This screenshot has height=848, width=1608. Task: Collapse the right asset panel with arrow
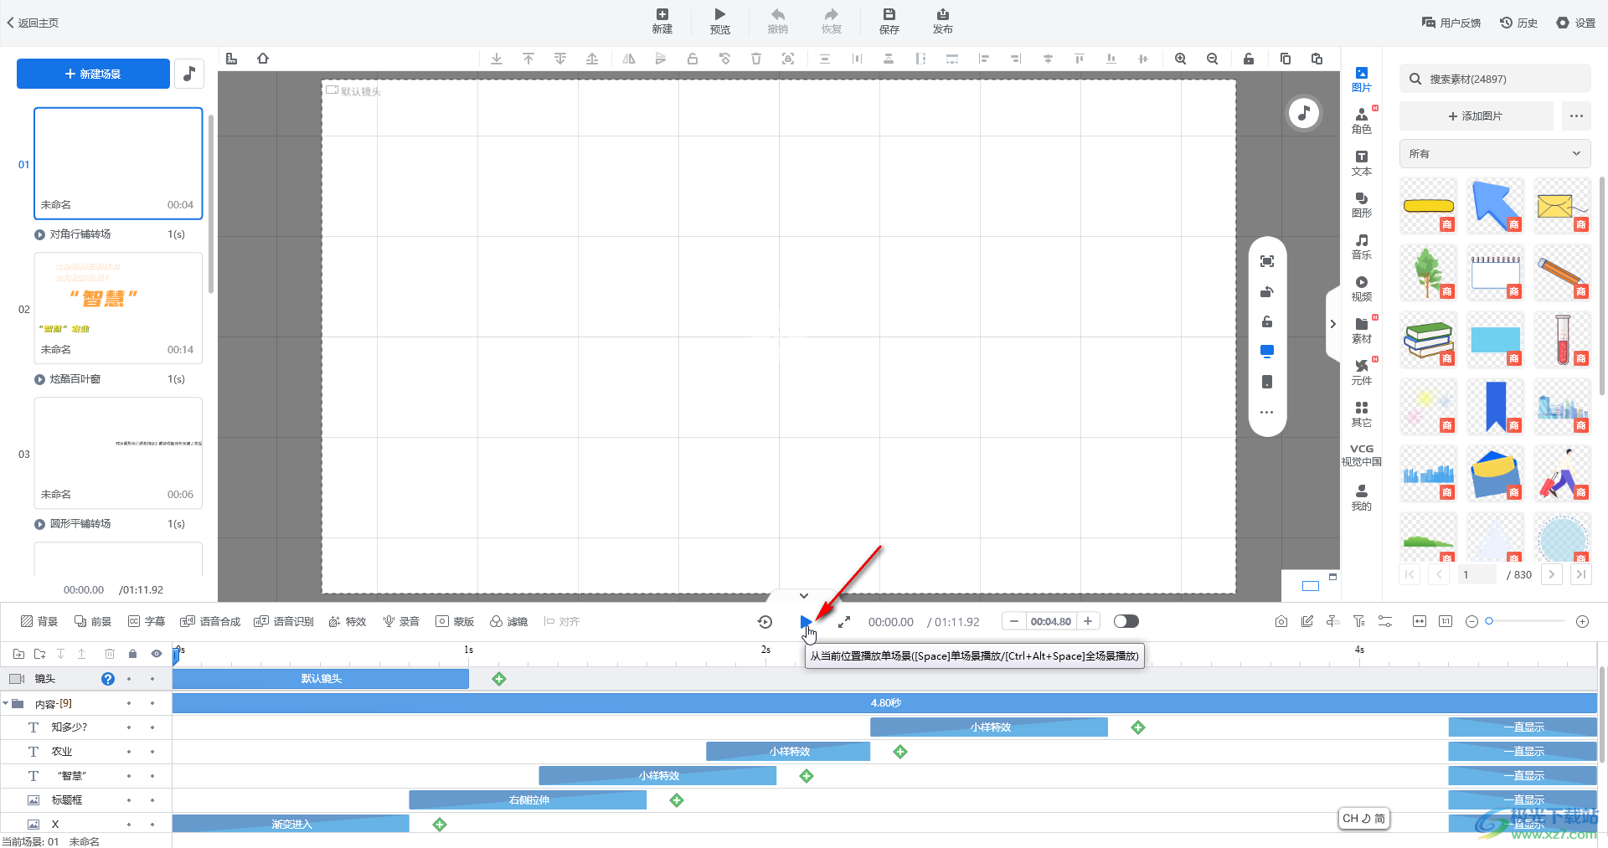(x=1332, y=324)
